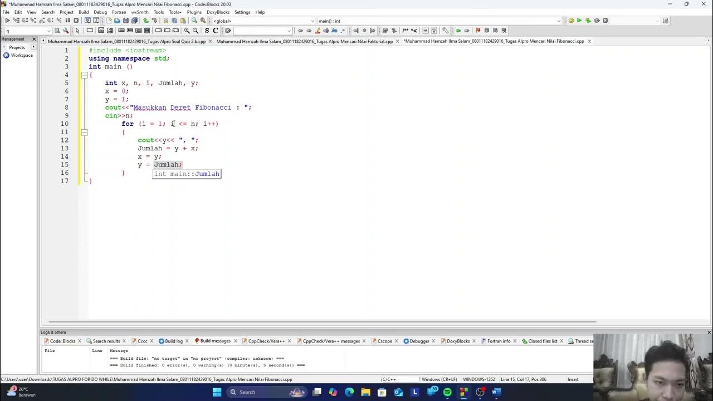Select the Projects management tab
713x401 pixels.
tap(17, 47)
